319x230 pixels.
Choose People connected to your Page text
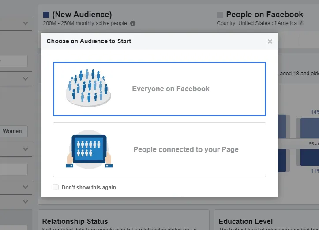pos(186,149)
